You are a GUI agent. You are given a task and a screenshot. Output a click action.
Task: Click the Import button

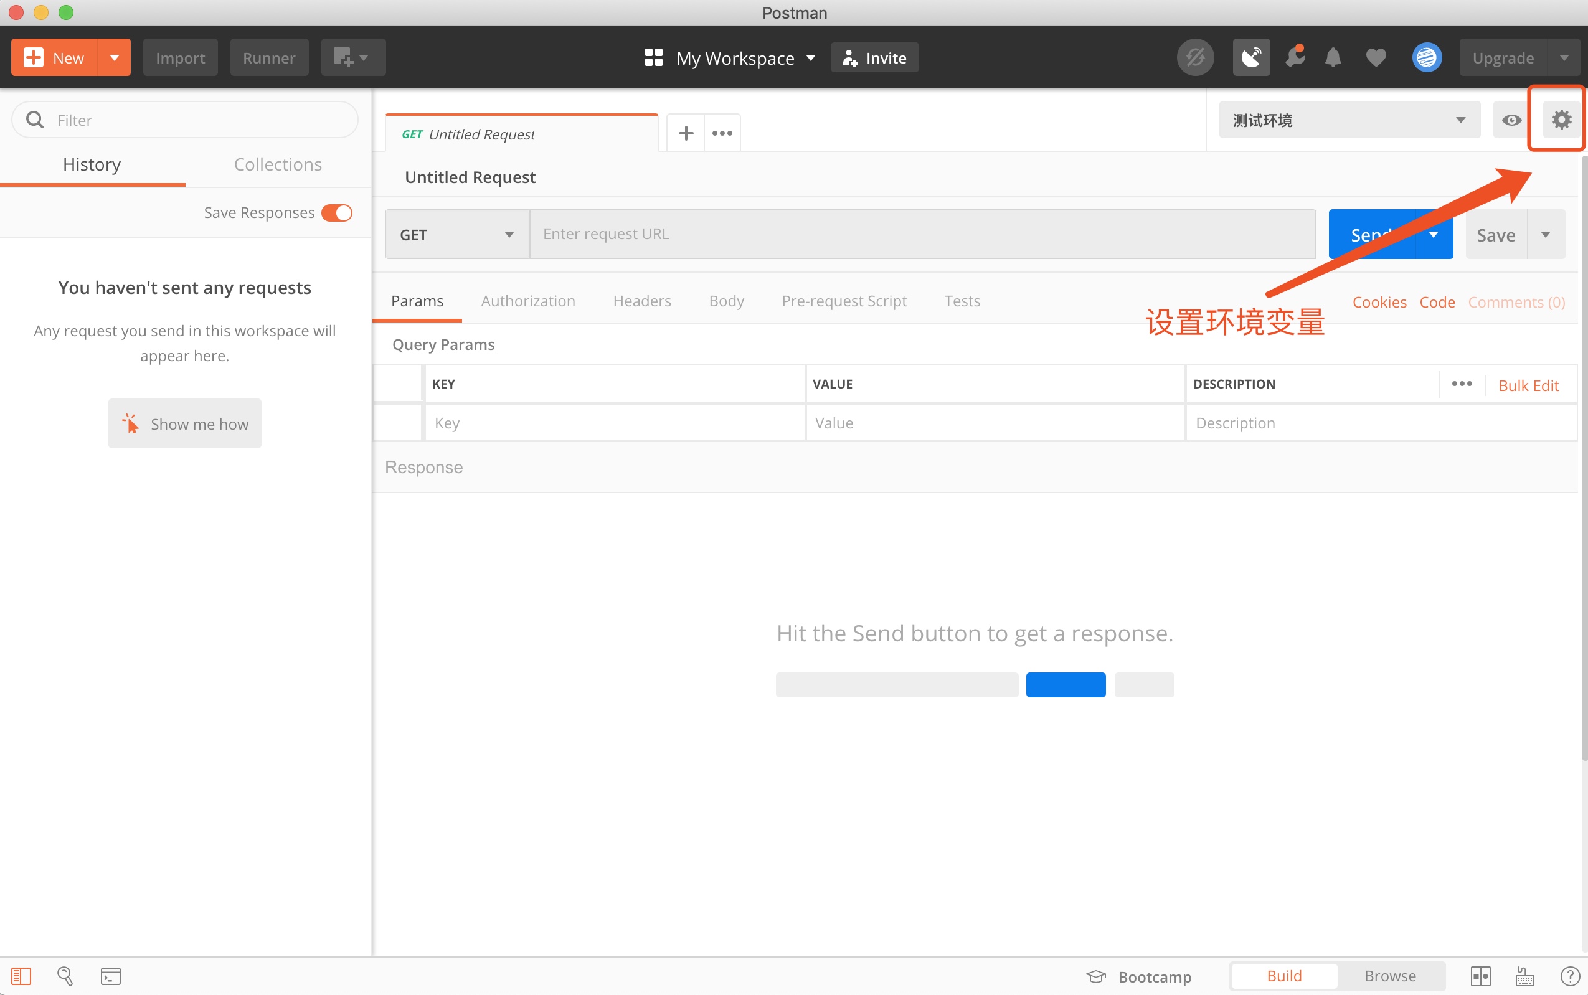[x=181, y=57]
